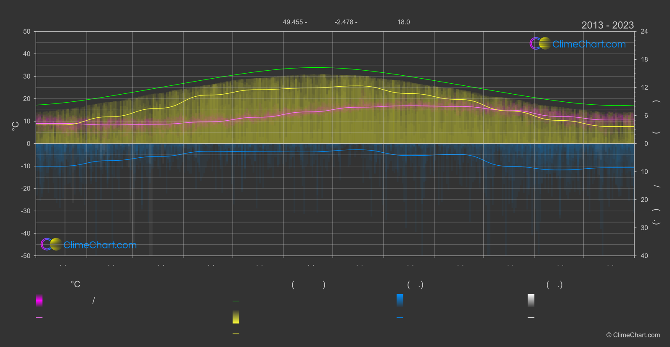Open the ClimeChart.com text link top right
Viewport: 670px width, 347px height.
pyautogui.click(x=589, y=44)
